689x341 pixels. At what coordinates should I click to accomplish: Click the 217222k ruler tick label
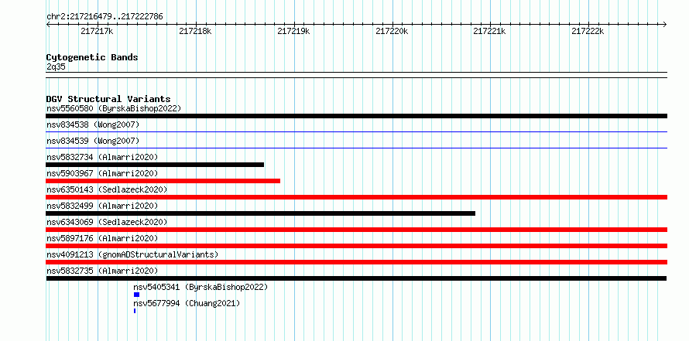[588, 32]
